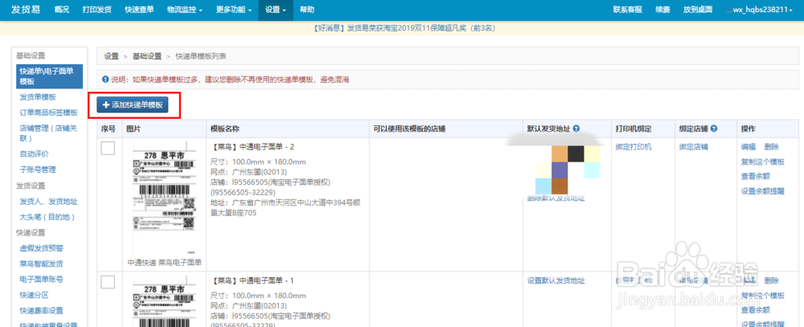Open 子账号管理 in the sidebar
Viewport: 804px width, 327px height.
pyautogui.click(x=38, y=170)
